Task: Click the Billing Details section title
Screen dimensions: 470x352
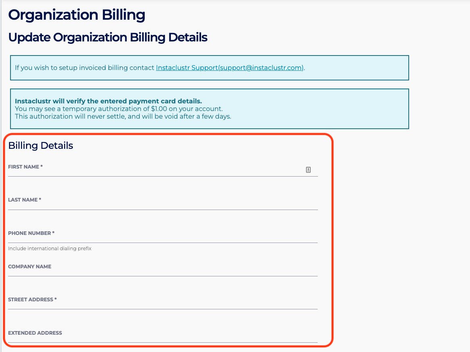Action: pyautogui.click(x=40, y=145)
